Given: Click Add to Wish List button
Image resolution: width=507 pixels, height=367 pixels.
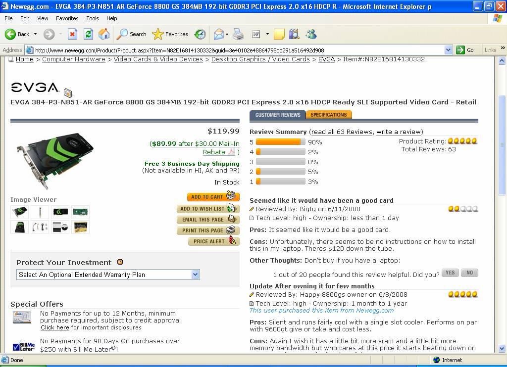Looking at the screenshot, I should [208, 209].
